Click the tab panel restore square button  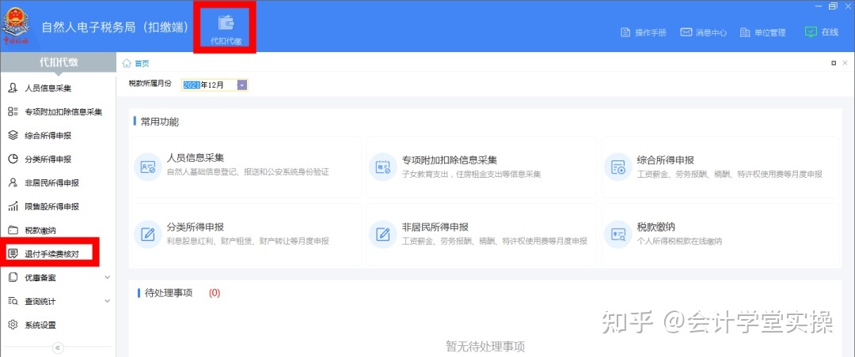[x=834, y=63]
